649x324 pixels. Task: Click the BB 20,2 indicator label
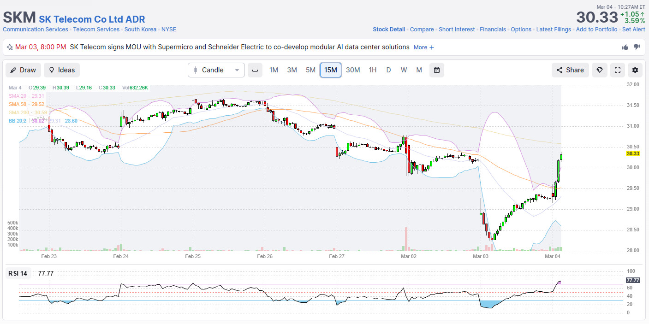pos(18,121)
